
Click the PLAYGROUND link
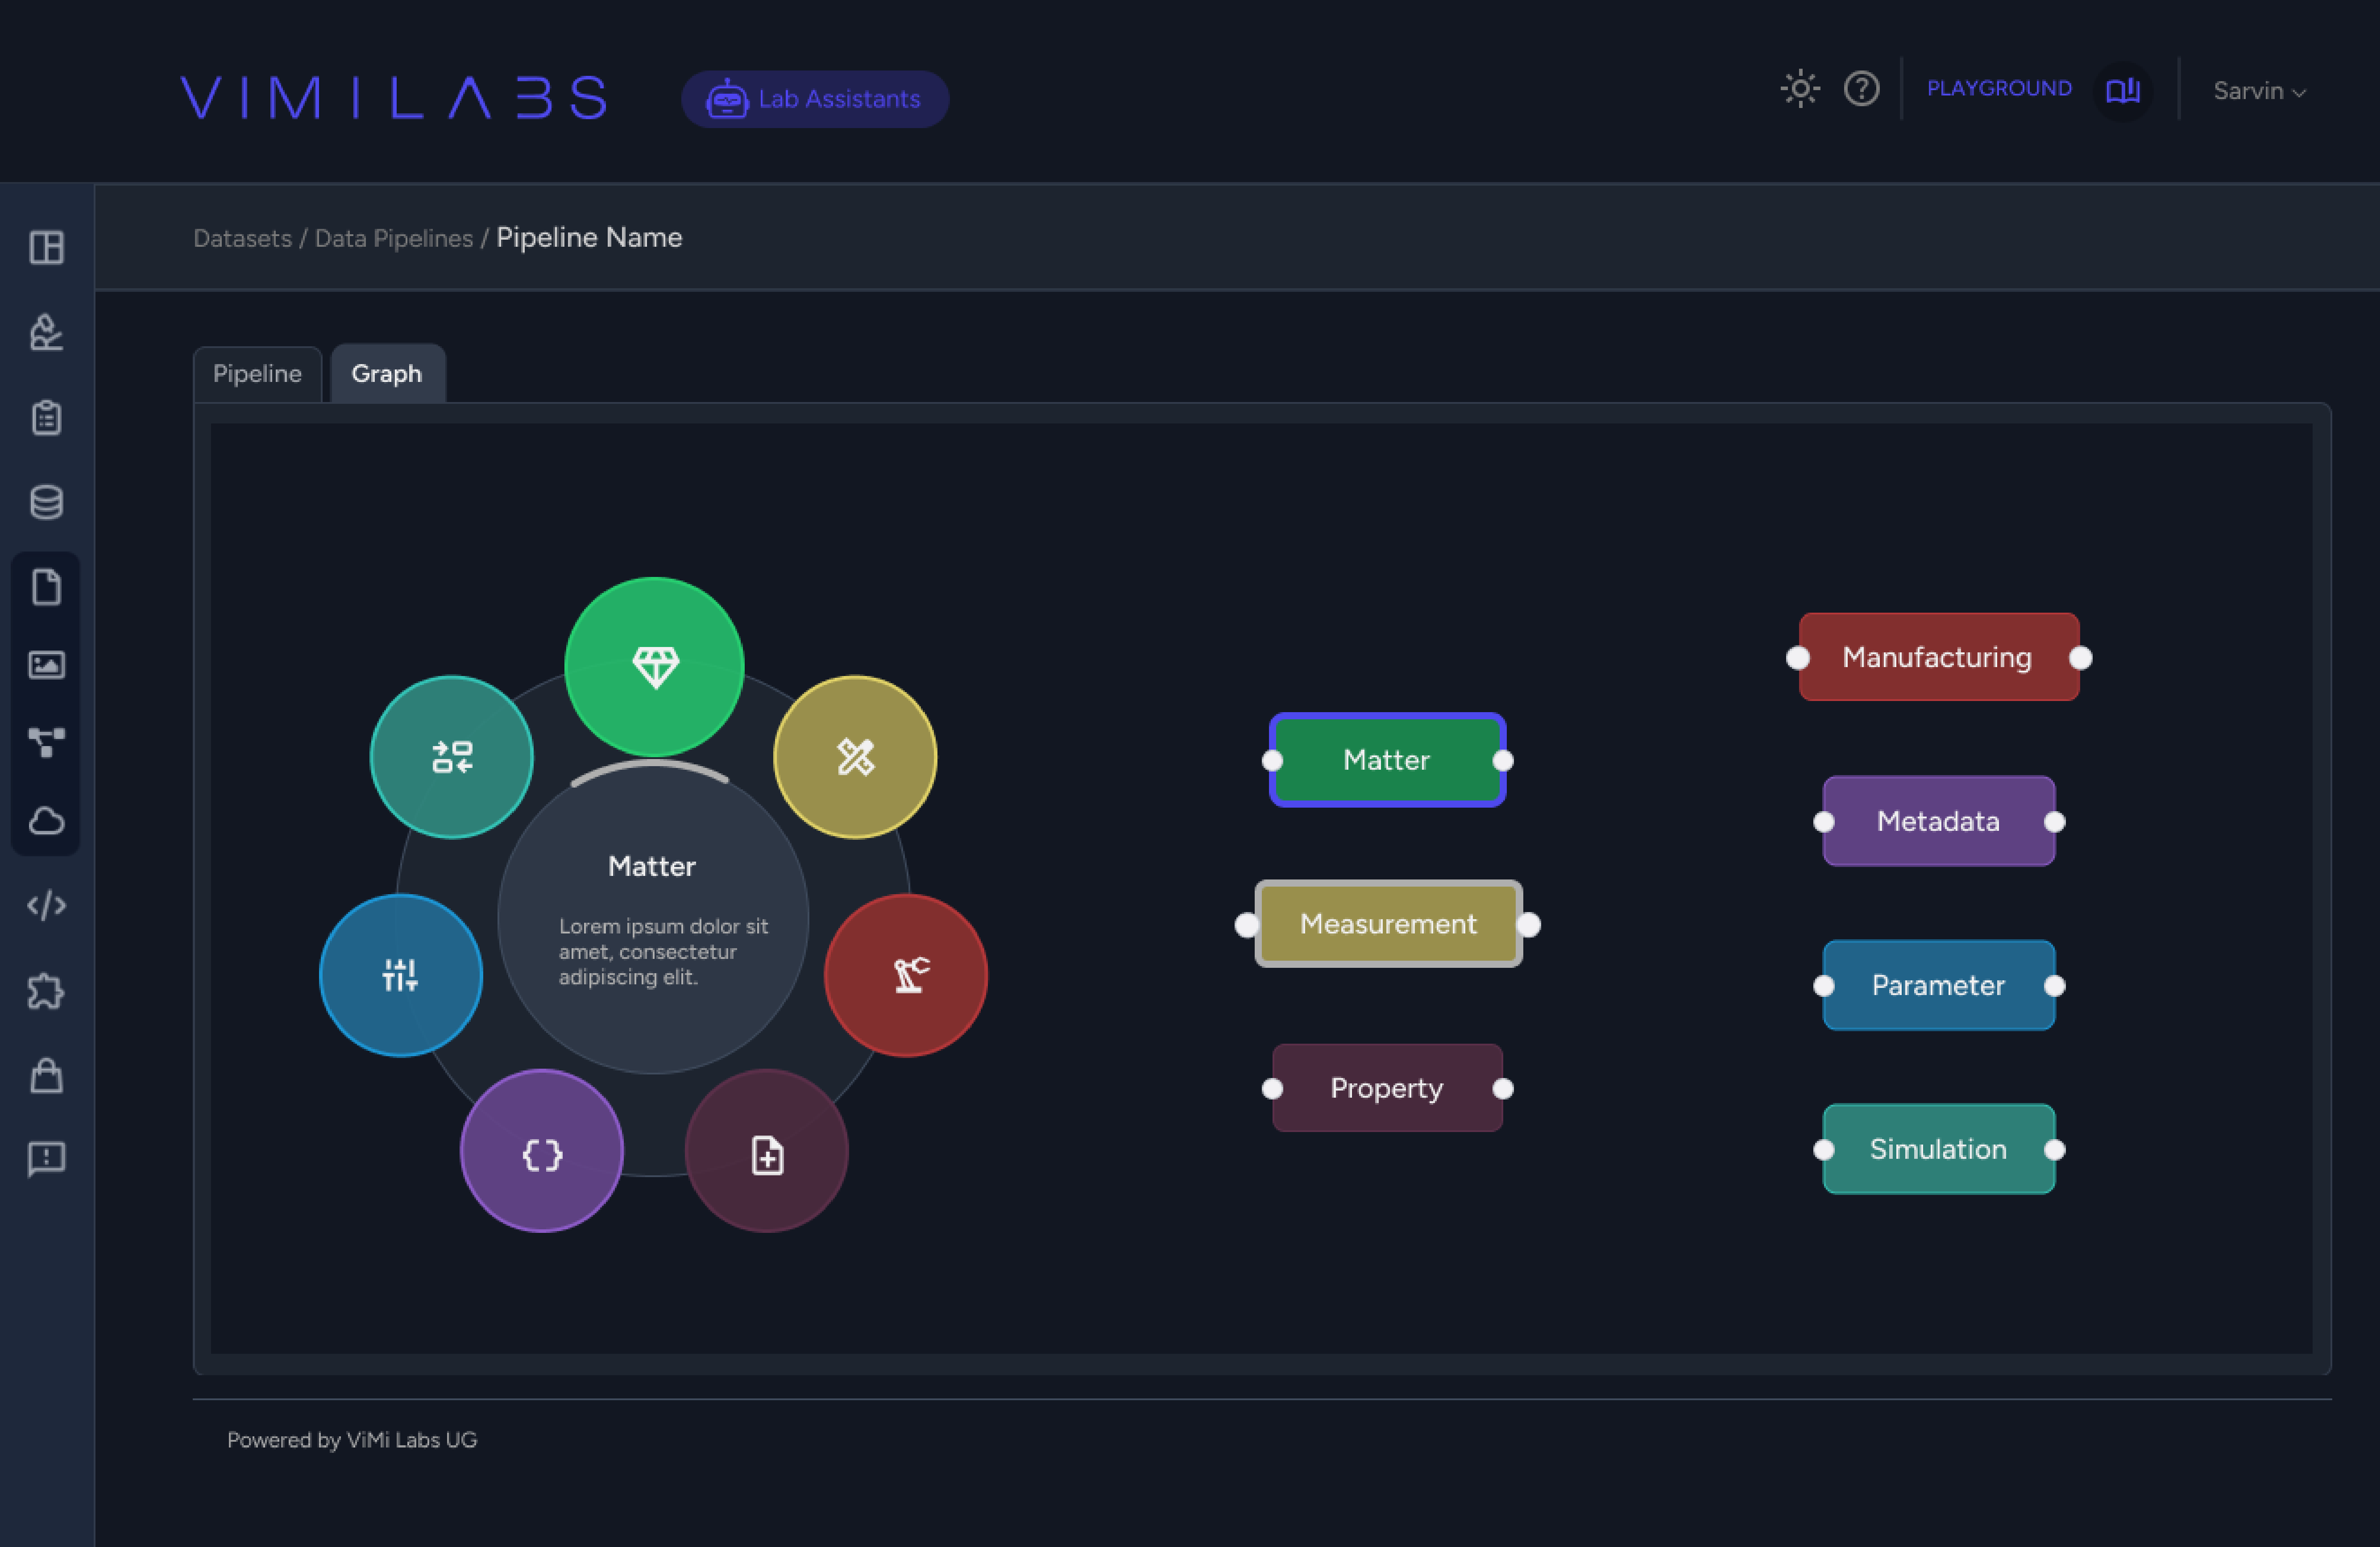coord(1999,89)
